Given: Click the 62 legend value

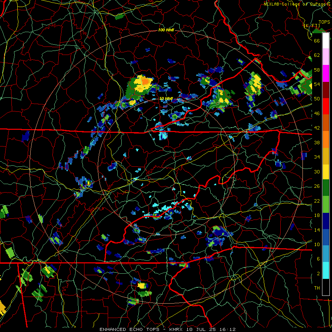Looking at the screenshot, I should pos(317,55).
